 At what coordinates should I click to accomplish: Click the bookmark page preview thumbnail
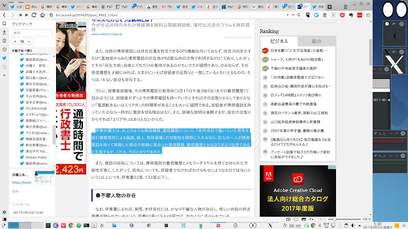45,177
